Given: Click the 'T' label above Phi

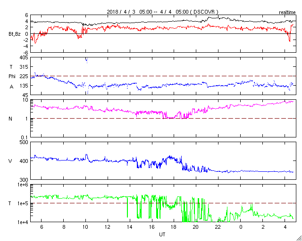Looking at the screenshot, I should (11, 67).
